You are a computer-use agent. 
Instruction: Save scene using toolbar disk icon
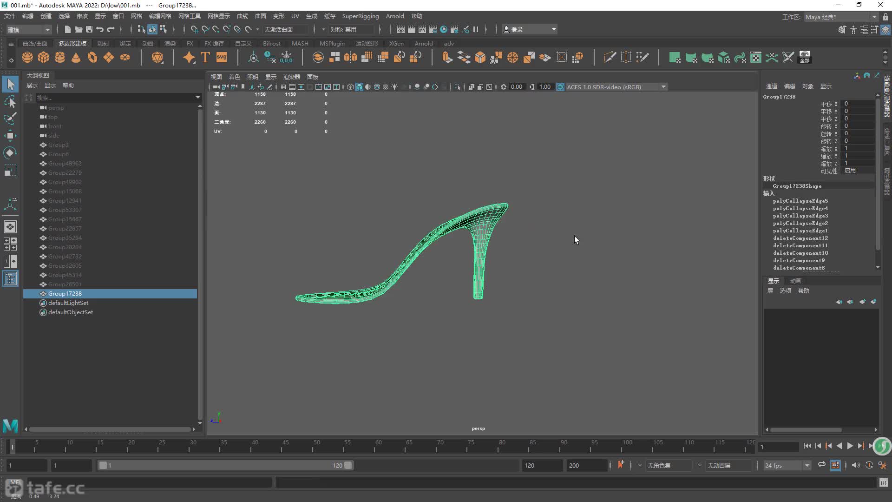(x=89, y=29)
